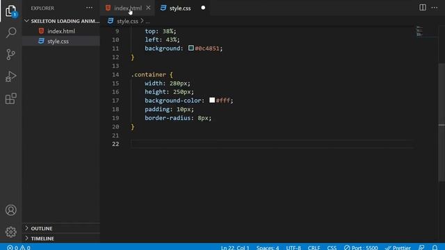Screen dimensions: 445x250
Task: Change language mode via CSS status item
Action: [x=332, y=247]
